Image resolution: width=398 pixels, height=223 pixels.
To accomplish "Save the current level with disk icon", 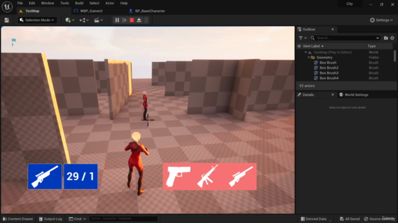I will coord(7,20).
